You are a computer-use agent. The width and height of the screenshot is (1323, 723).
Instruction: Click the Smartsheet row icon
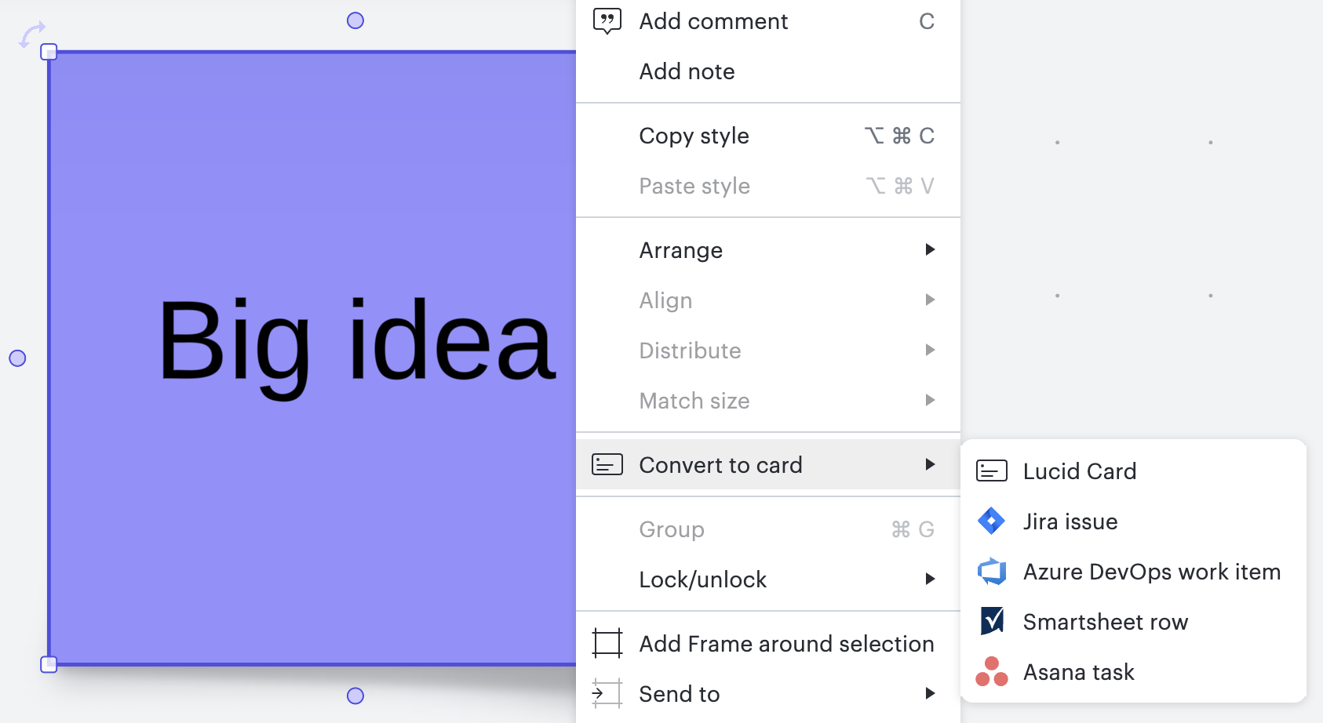point(991,621)
